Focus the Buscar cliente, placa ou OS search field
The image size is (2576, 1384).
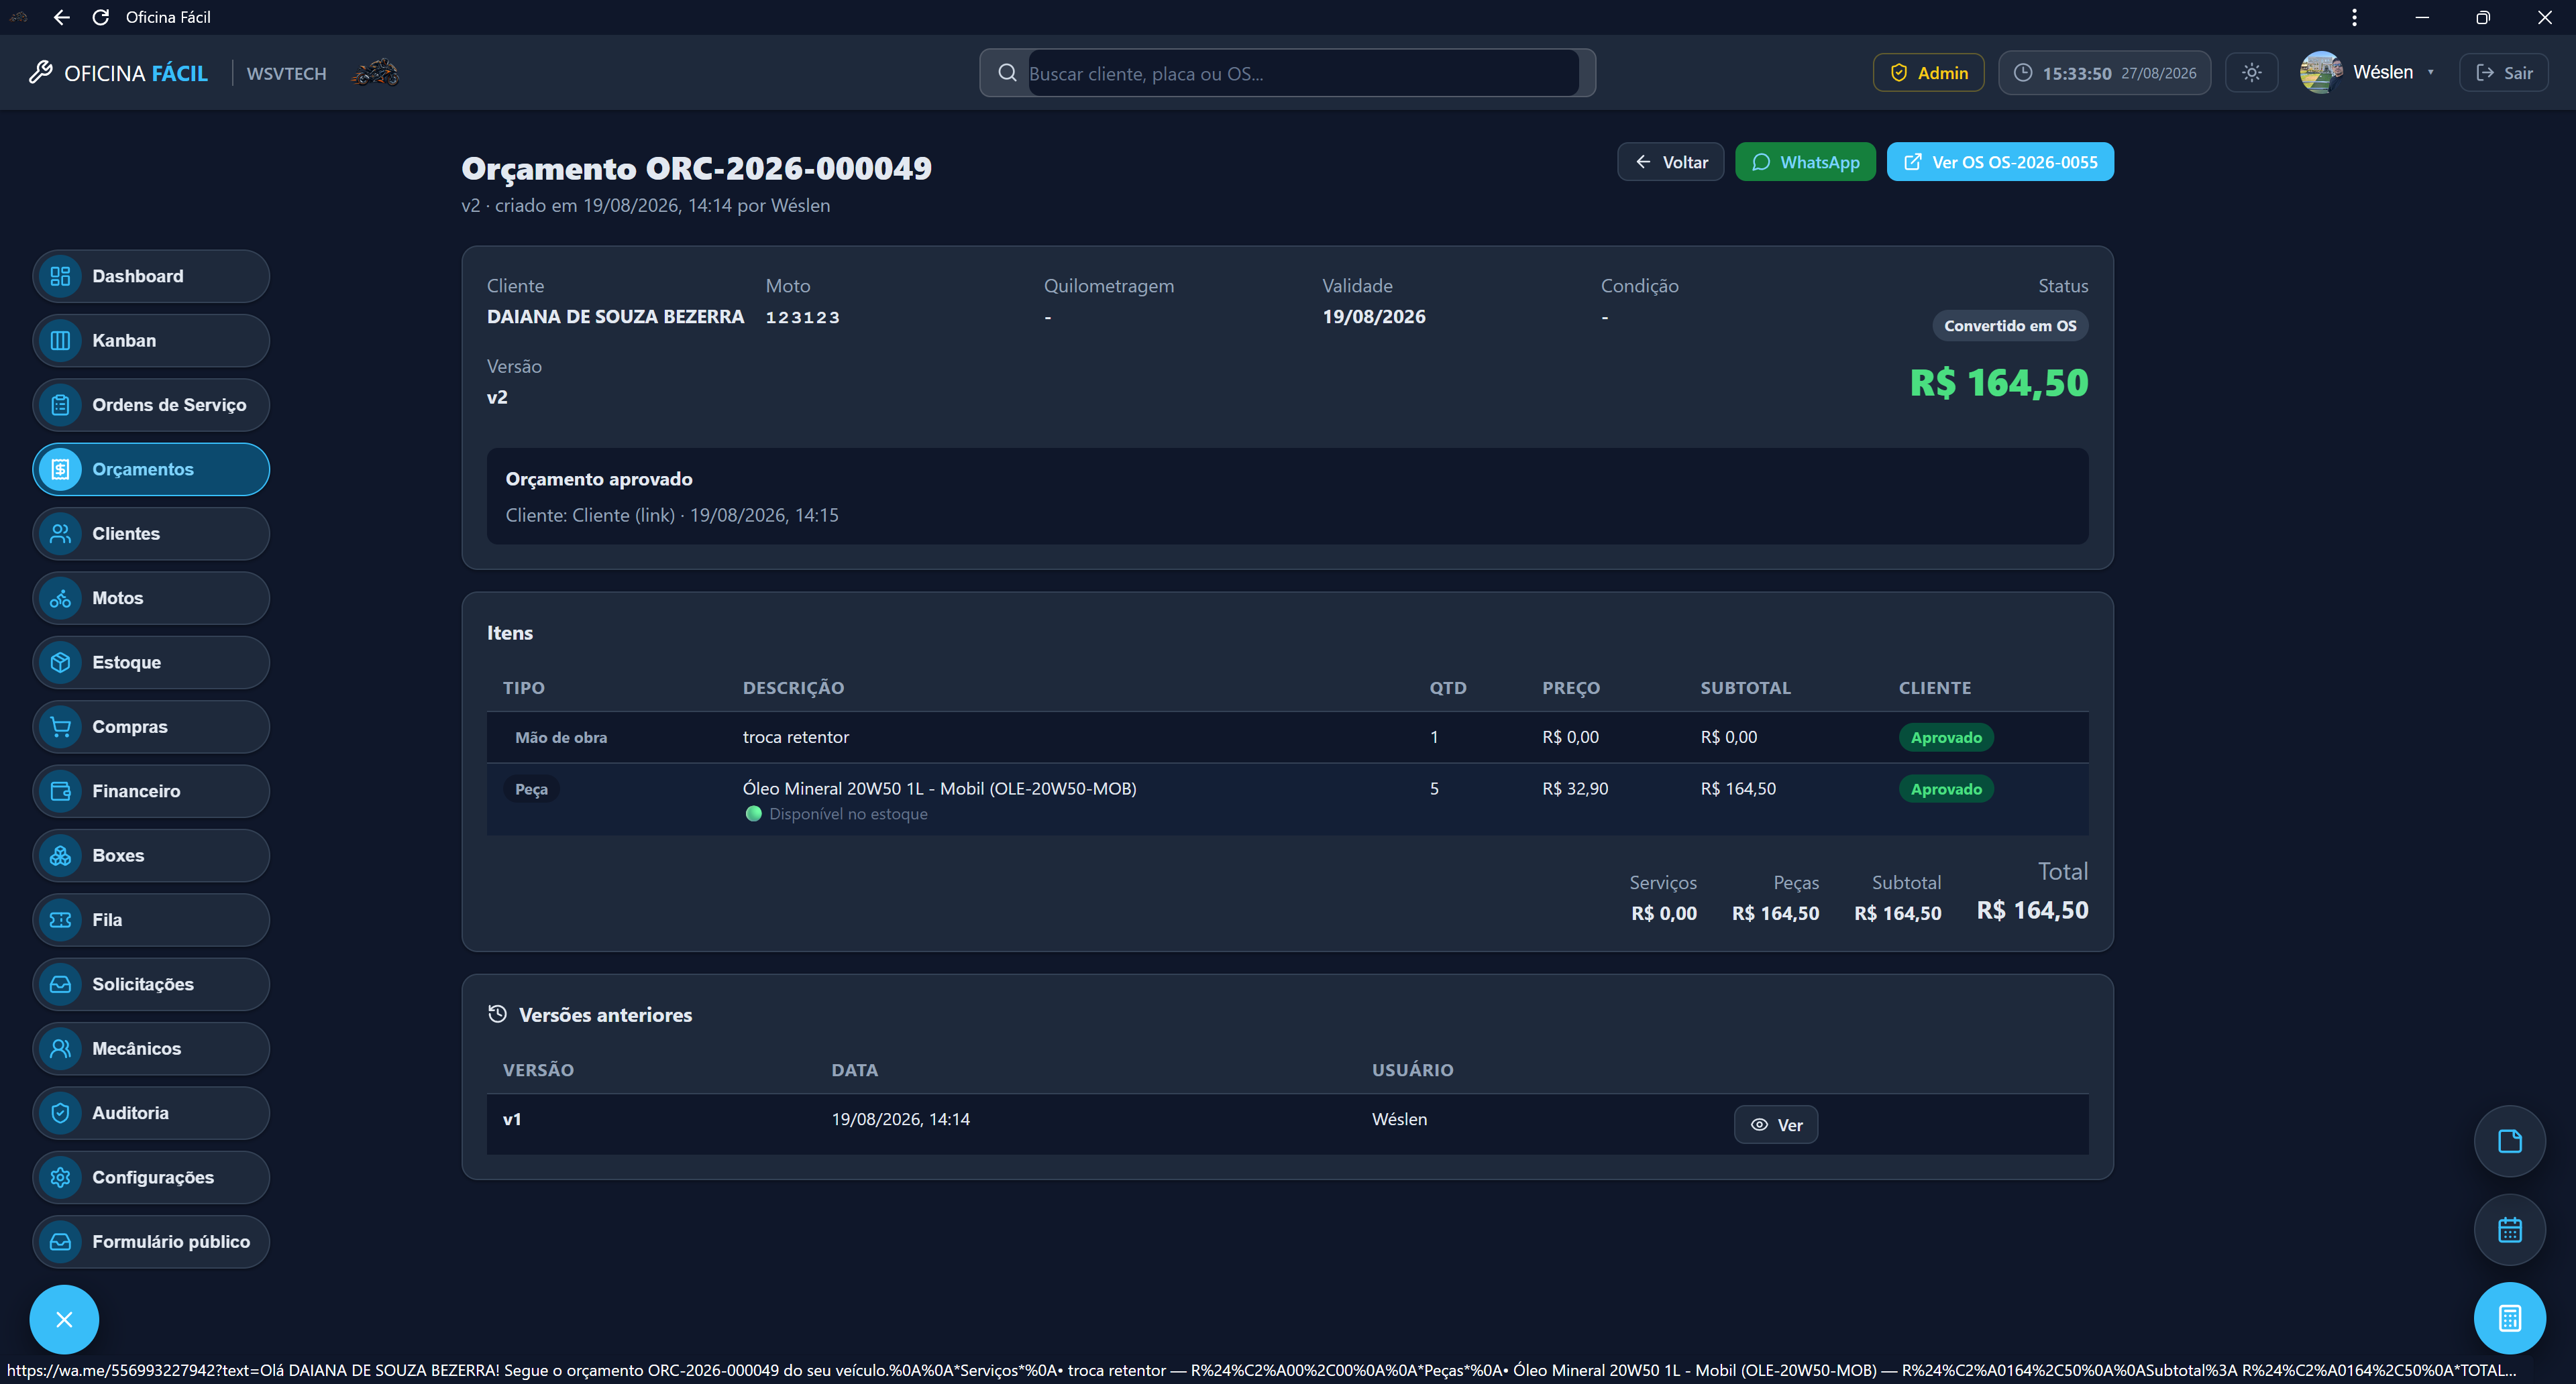coord(1303,73)
